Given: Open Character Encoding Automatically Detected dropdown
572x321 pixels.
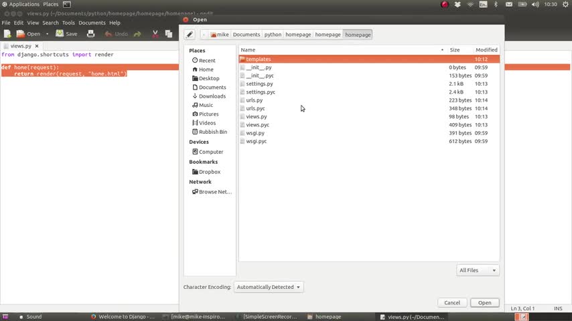Looking at the screenshot, I should pos(268,287).
